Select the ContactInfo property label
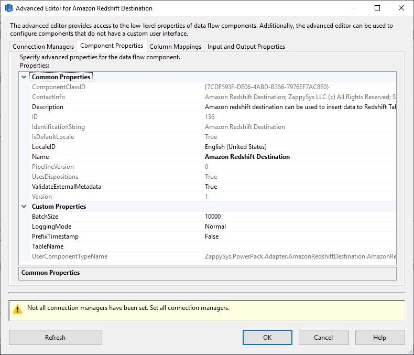The image size is (414, 355). coord(48,97)
